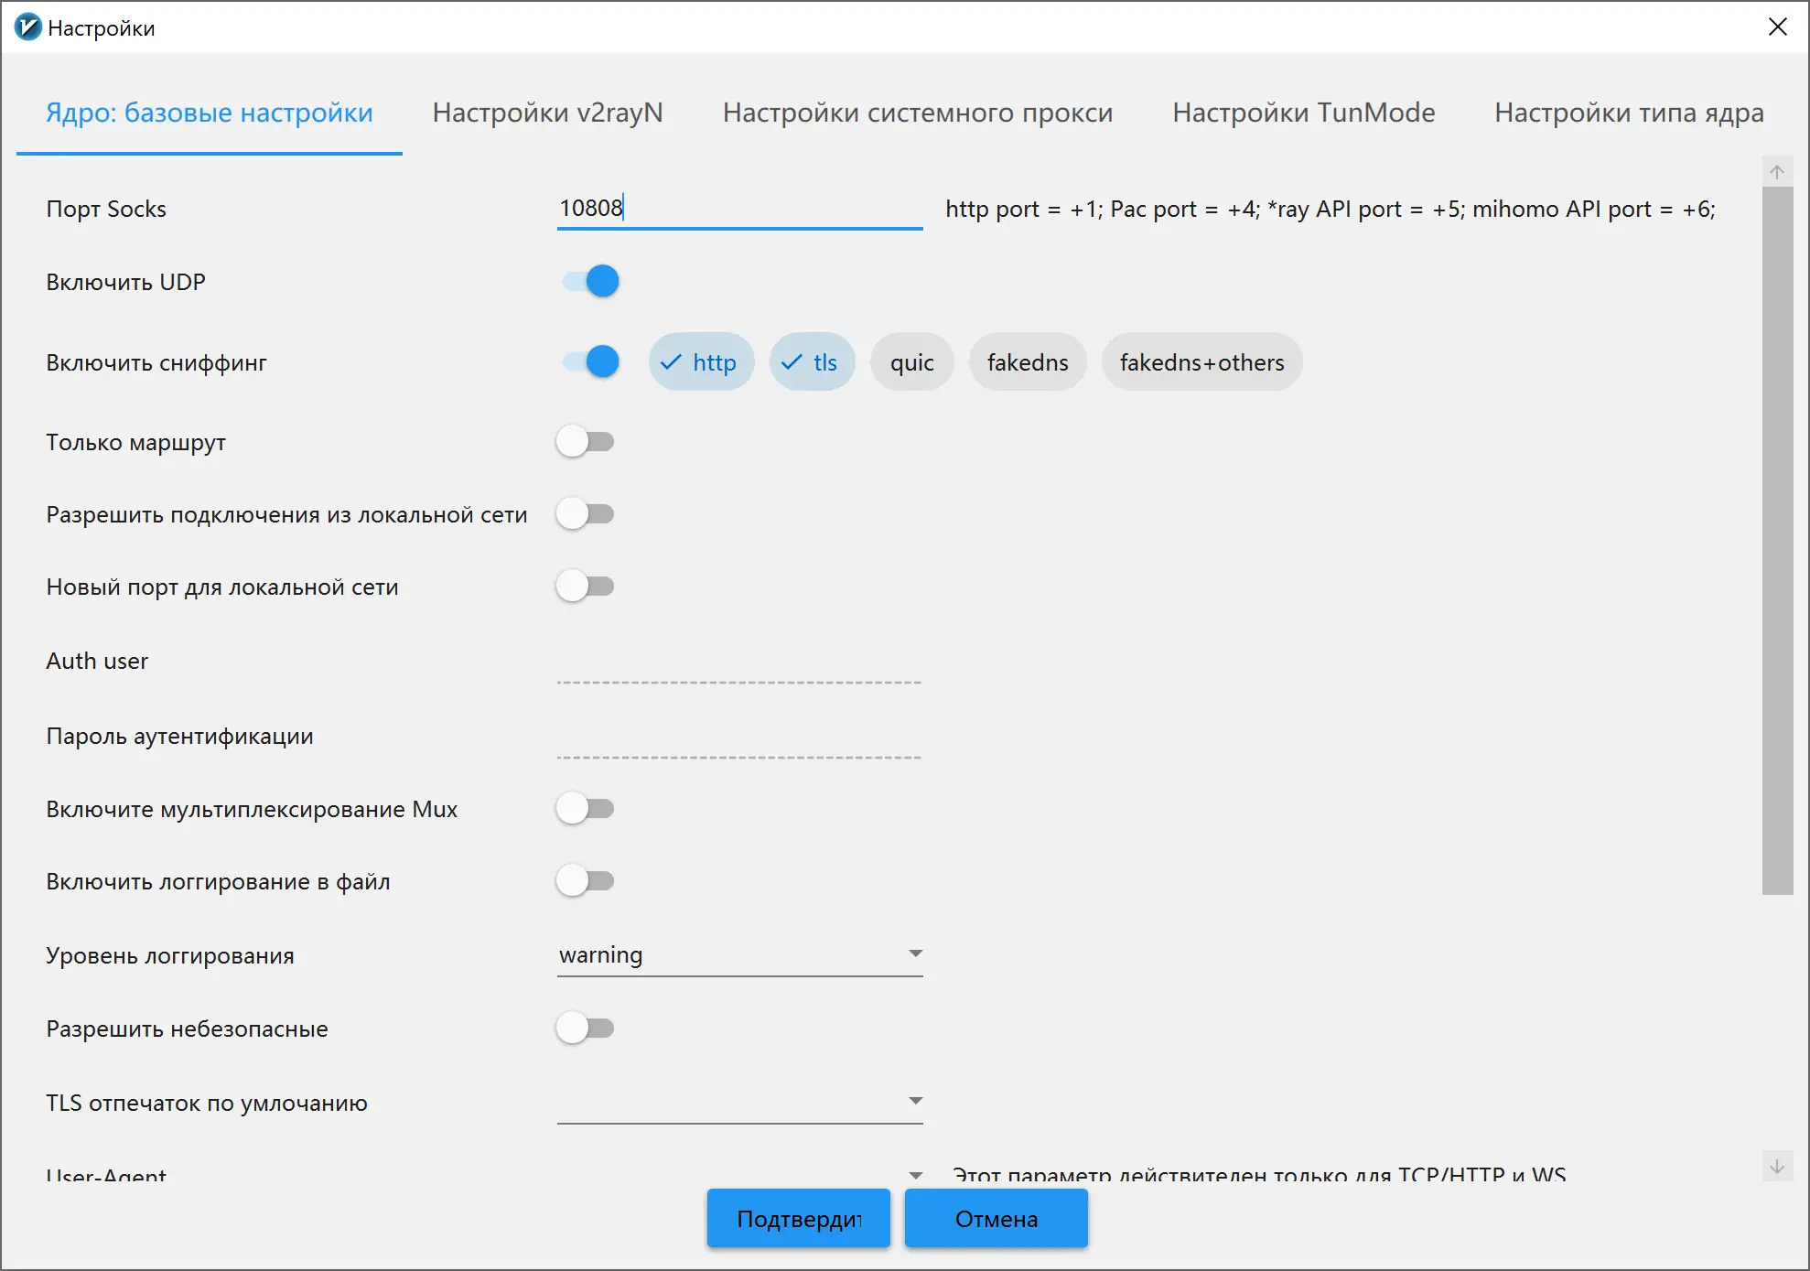Select the fakedns sniffing chip

pyautogui.click(x=1027, y=362)
